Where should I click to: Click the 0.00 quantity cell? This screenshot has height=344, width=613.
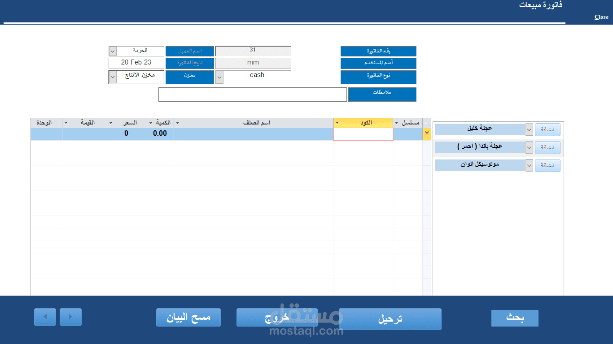click(160, 134)
